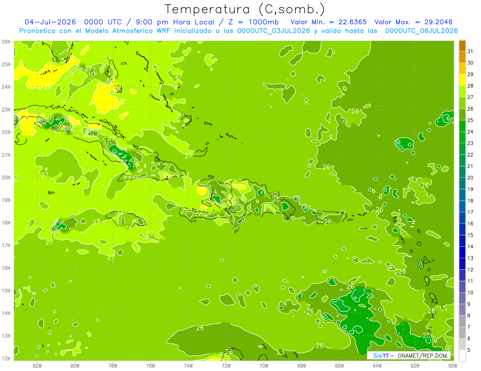Click the '10' value on the color scale
The image size is (481, 371).
tap(471, 293)
